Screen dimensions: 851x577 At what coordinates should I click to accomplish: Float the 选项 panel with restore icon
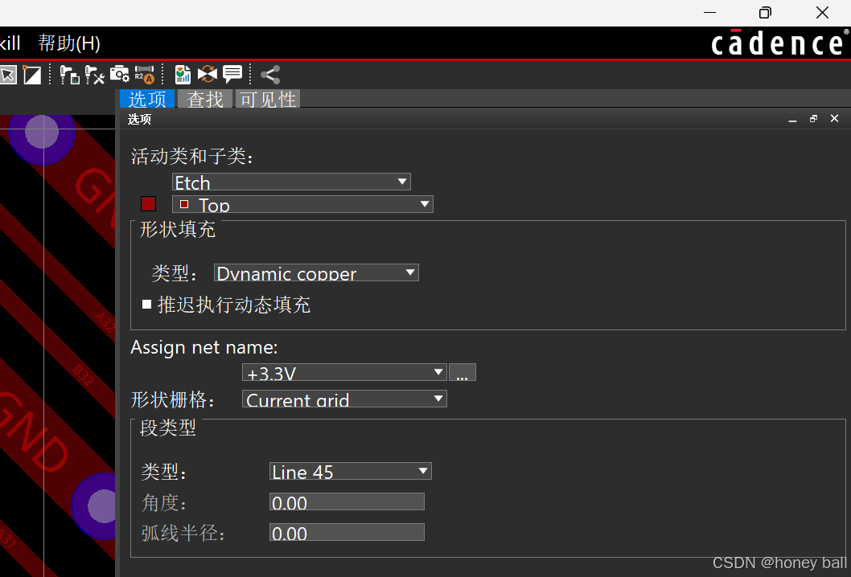click(813, 118)
